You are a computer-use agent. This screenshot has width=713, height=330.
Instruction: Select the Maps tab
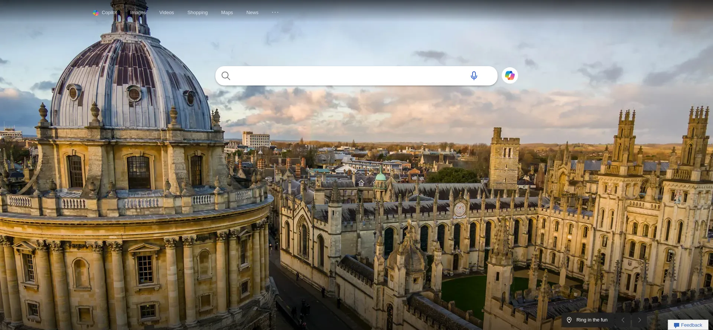click(x=227, y=13)
